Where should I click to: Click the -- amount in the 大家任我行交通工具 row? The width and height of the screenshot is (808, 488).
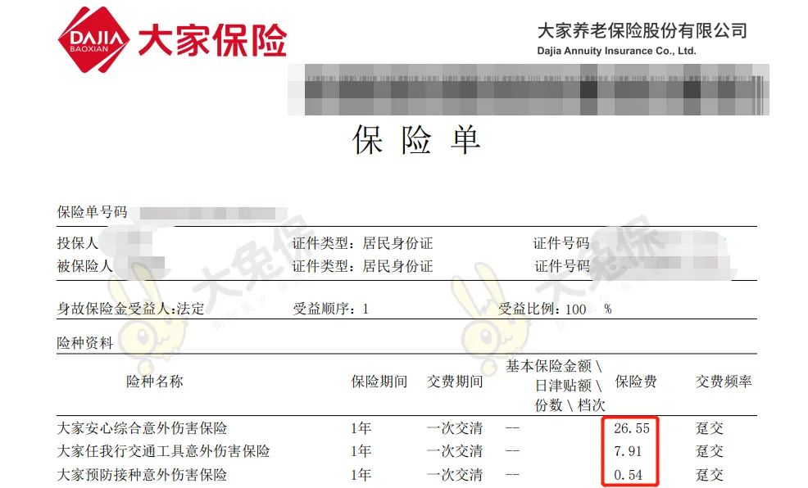click(513, 451)
